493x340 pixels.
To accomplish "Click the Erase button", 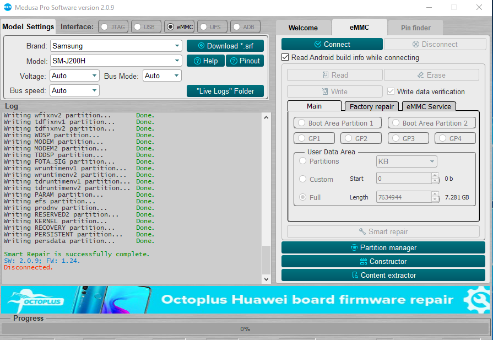I will [431, 75].
